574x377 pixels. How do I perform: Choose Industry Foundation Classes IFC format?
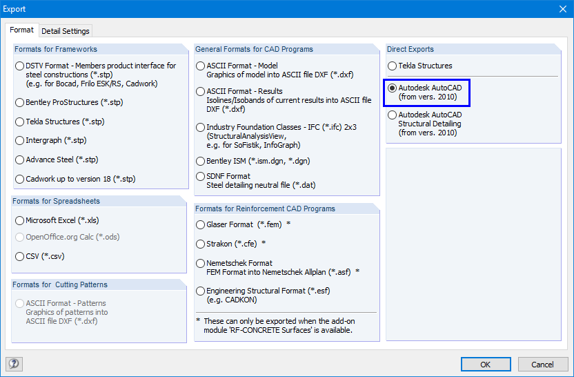point(200,128)
